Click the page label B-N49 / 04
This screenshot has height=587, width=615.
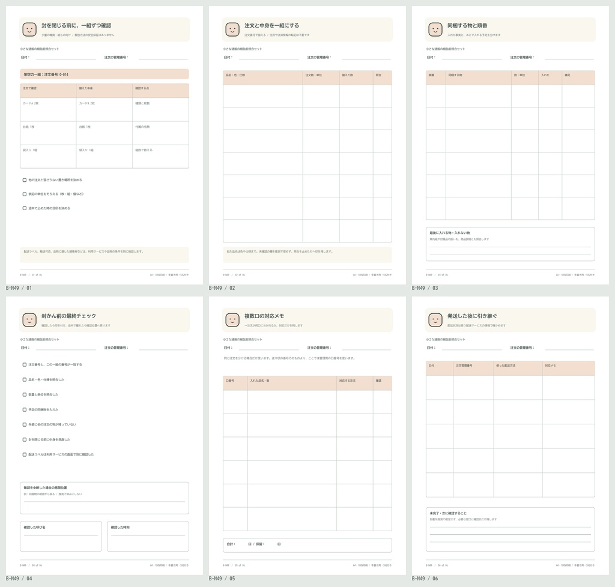point(19,579)
